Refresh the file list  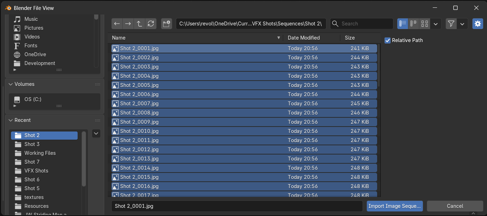tap(151, 24)
